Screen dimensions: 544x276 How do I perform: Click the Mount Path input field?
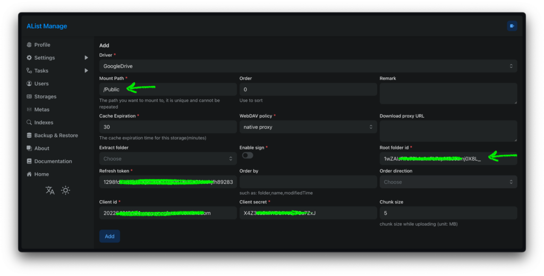tap(168, 90)
